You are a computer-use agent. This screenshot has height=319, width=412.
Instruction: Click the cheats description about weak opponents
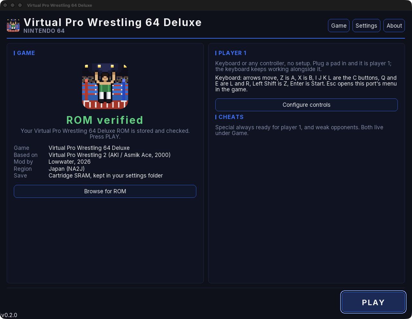click(x=299, y=130)
